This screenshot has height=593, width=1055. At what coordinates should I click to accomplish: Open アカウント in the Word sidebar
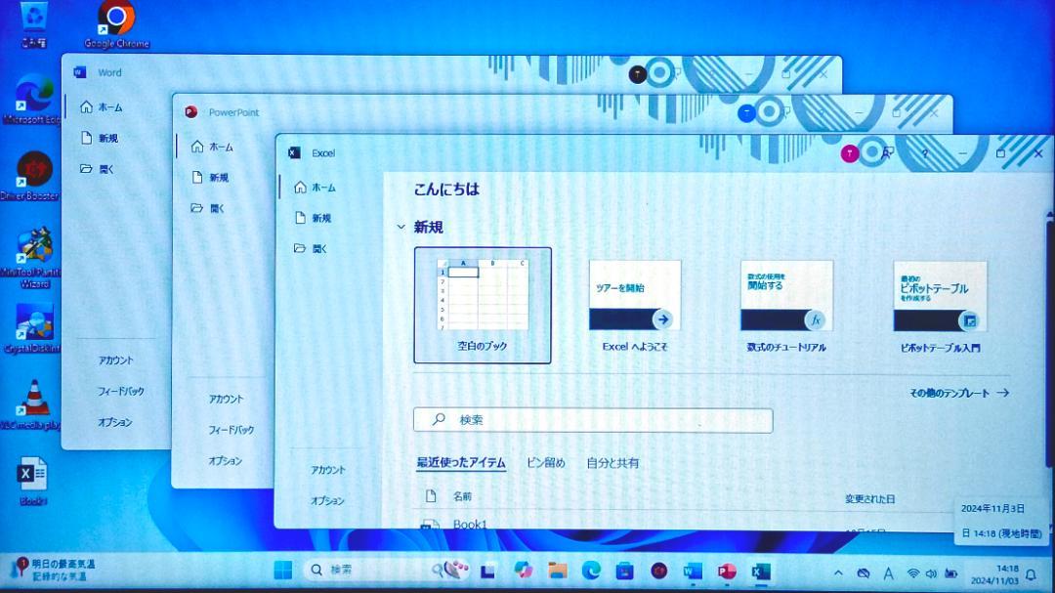115,360
